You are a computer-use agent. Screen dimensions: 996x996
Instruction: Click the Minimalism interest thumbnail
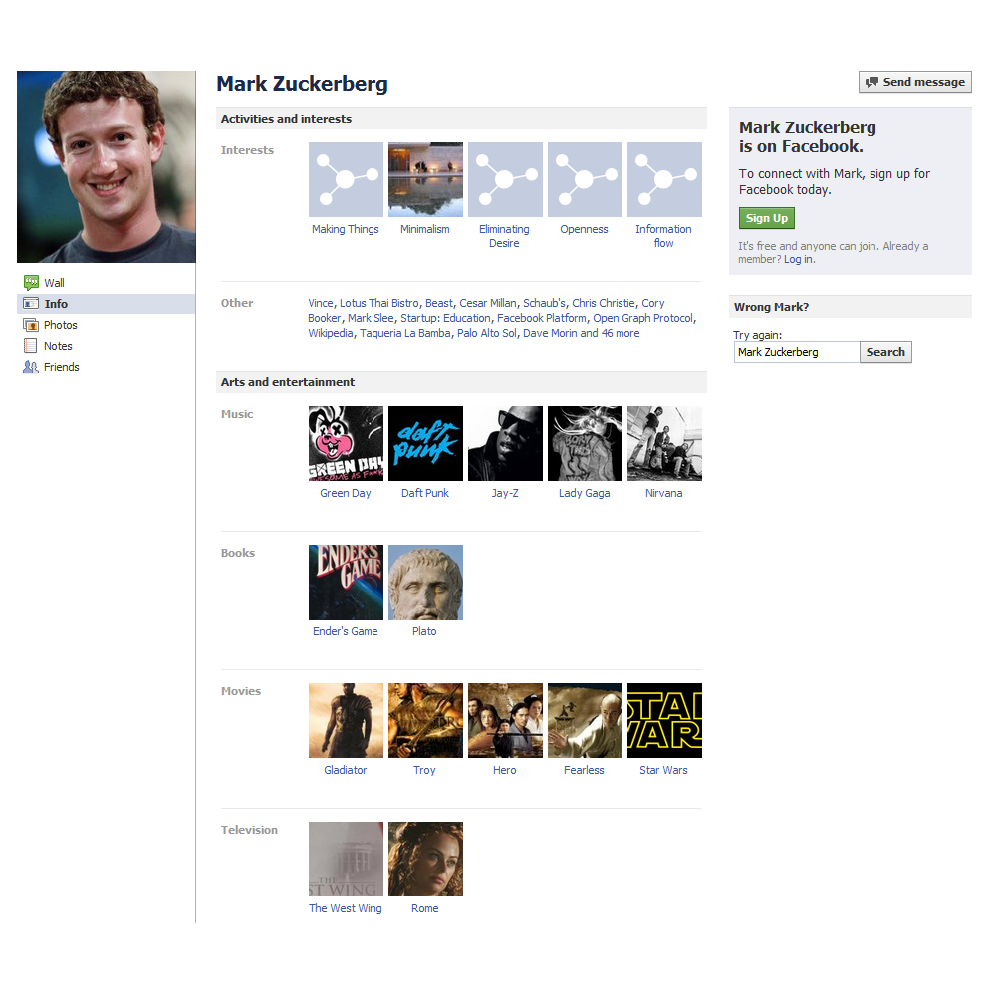(x=425, y=179)
